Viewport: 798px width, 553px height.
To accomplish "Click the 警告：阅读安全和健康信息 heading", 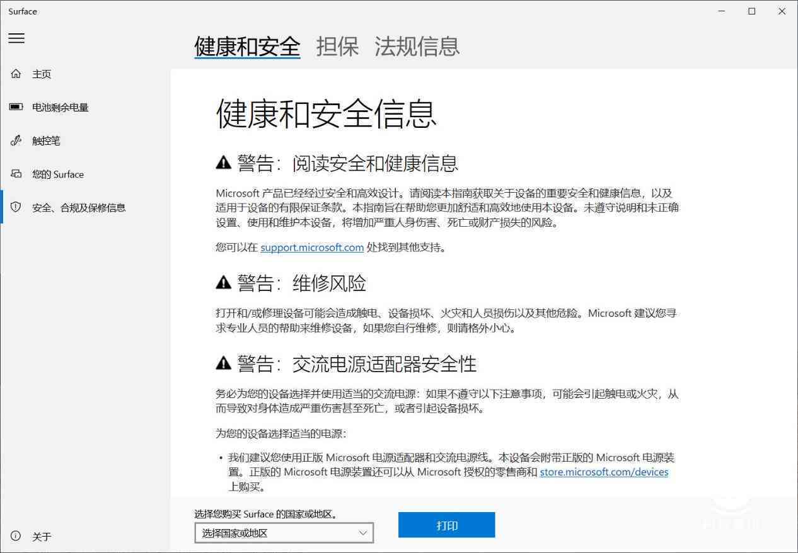I will click(x=337, y=163).
